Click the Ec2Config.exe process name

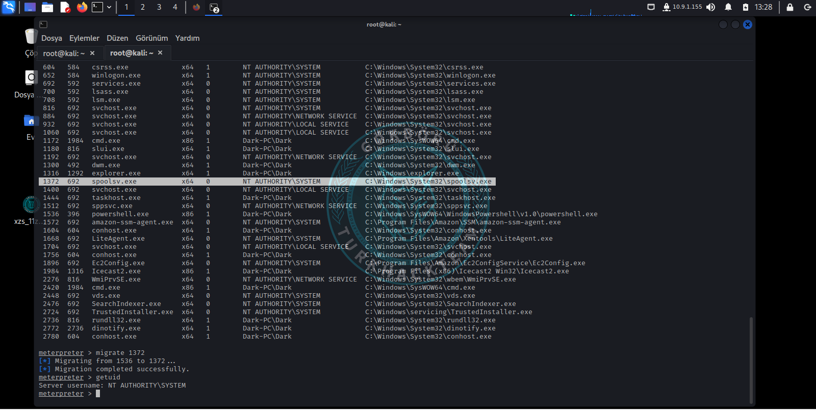[118, 263]
